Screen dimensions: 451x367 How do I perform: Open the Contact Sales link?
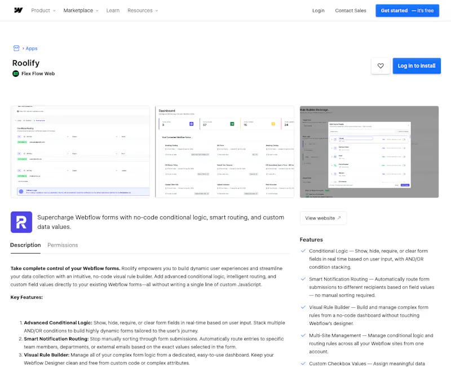point(351,11)
